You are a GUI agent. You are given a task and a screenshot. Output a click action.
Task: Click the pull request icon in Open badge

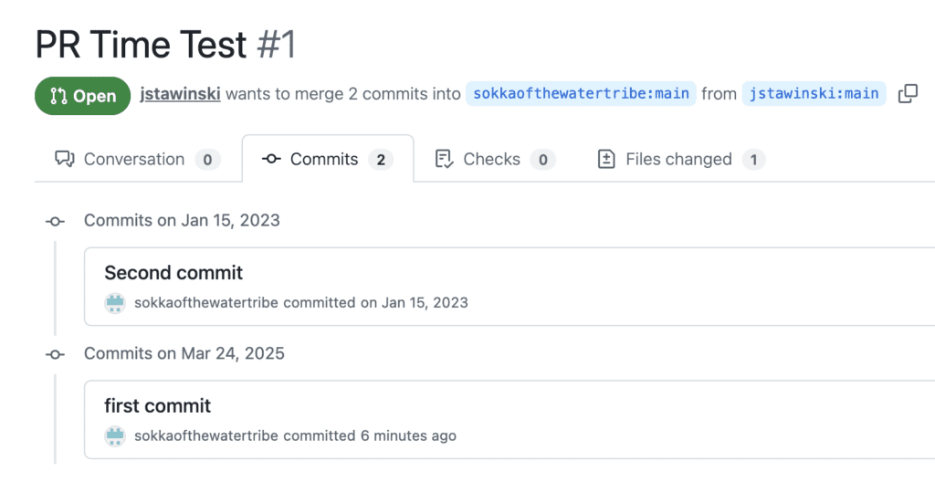coord(58,96)
